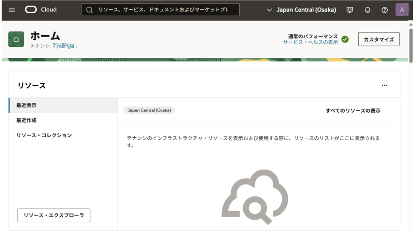Click the カスタマイズ button
This screenshot has width=414, height=233.
tap(379, 39)
